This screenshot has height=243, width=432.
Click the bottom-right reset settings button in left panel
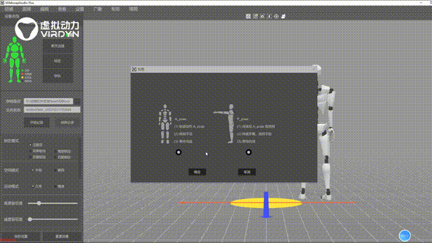(x=62, y=236)
